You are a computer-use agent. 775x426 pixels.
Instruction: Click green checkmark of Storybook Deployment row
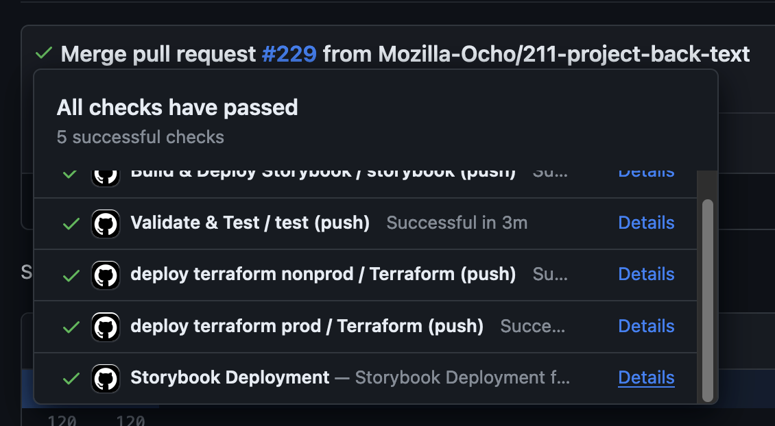[71, 379]
